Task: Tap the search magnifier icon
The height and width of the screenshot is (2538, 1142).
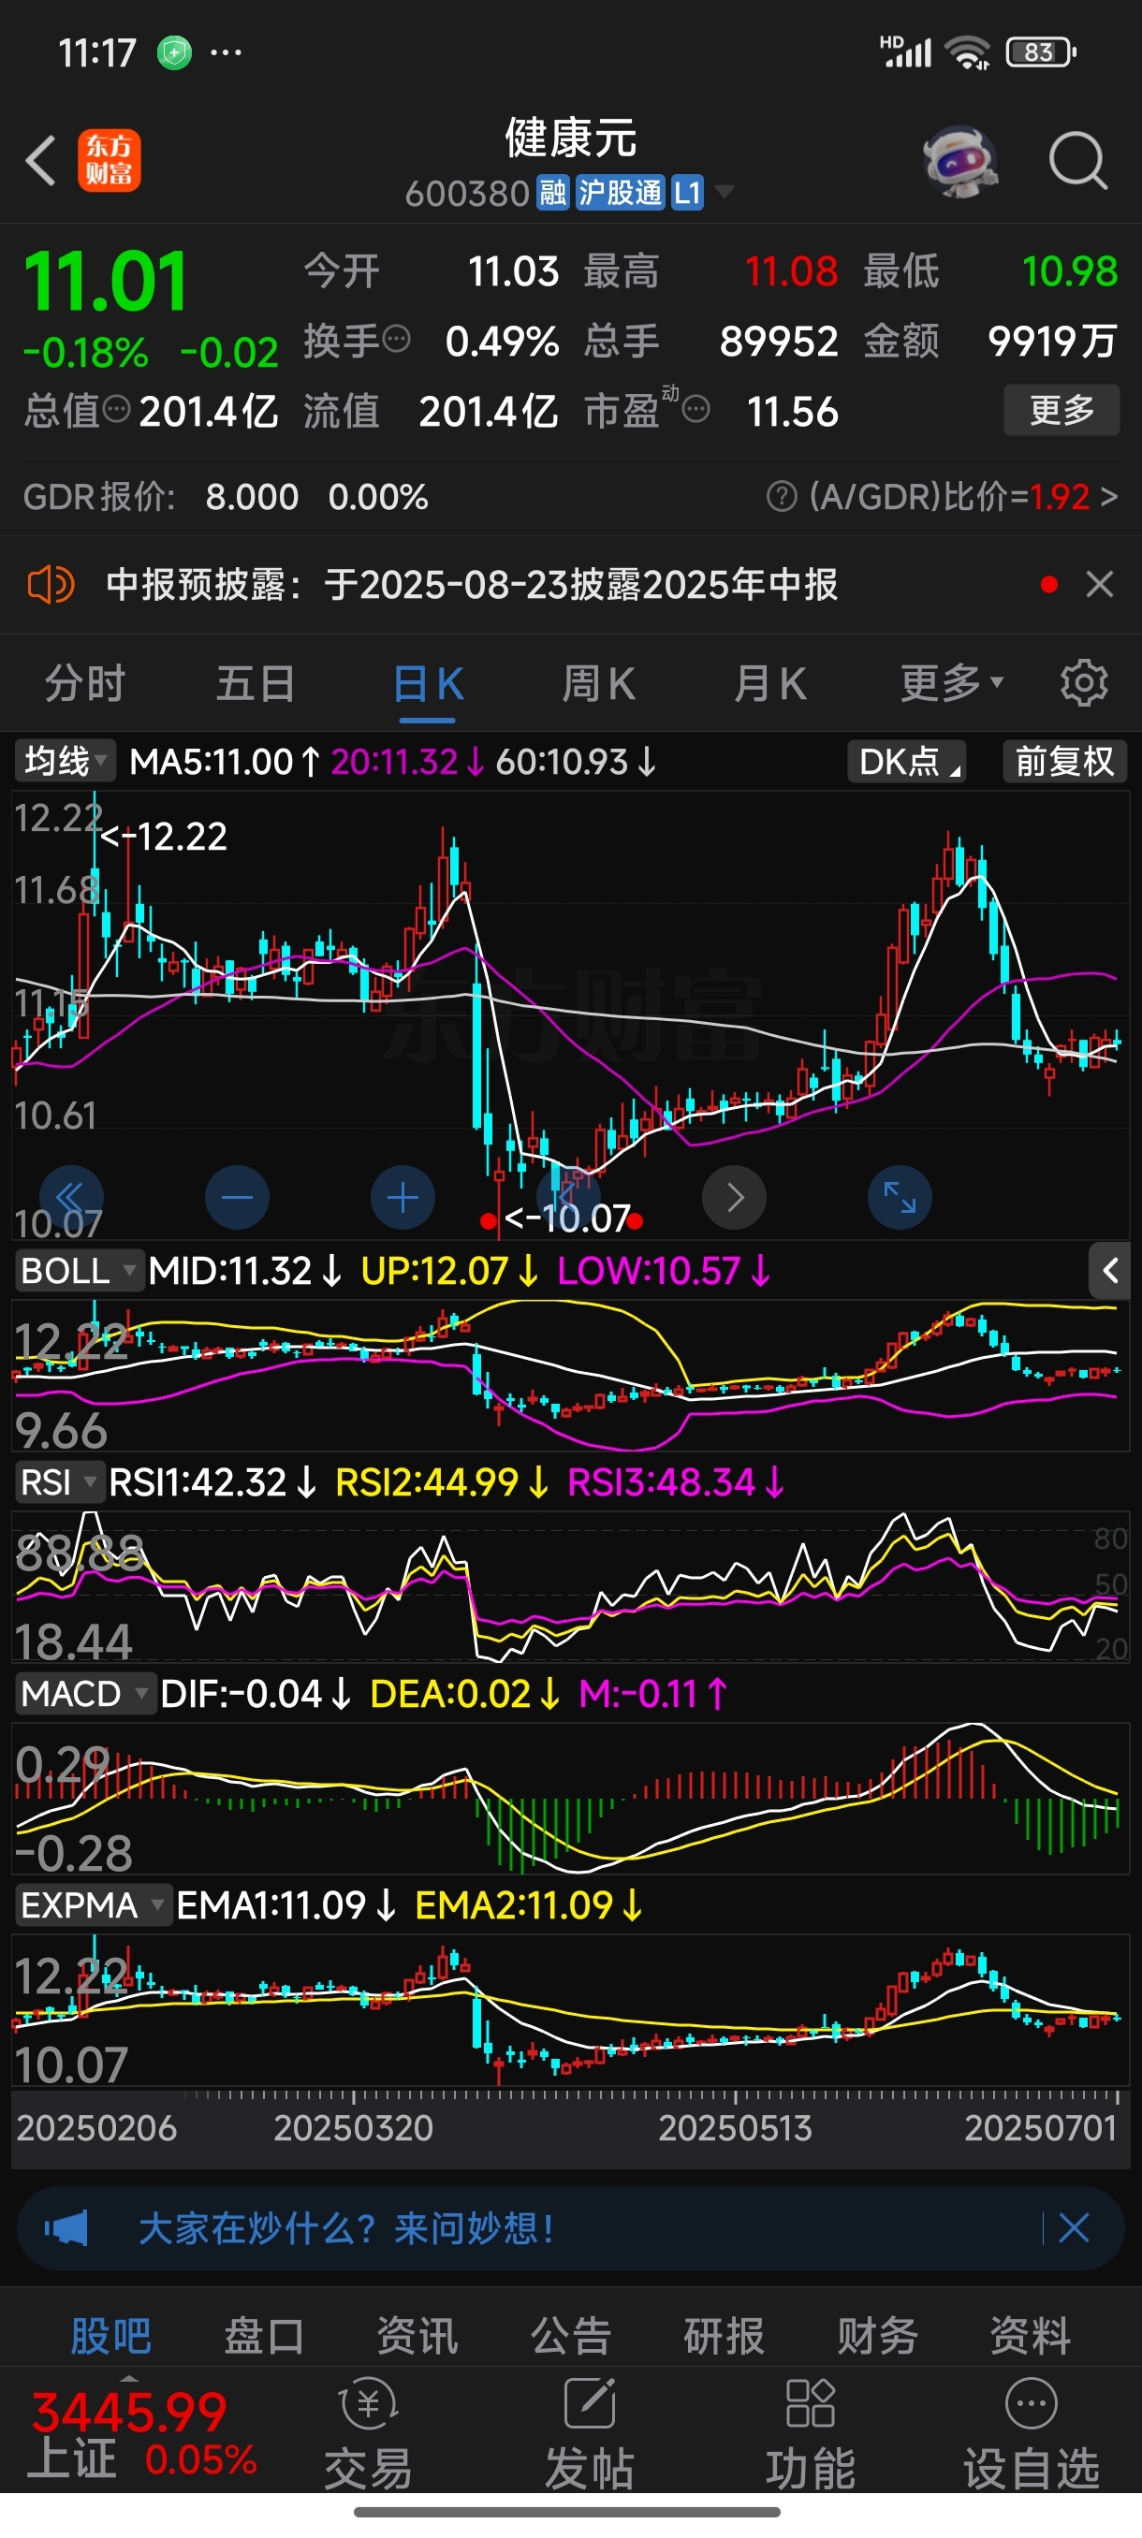Action: 1078,161
